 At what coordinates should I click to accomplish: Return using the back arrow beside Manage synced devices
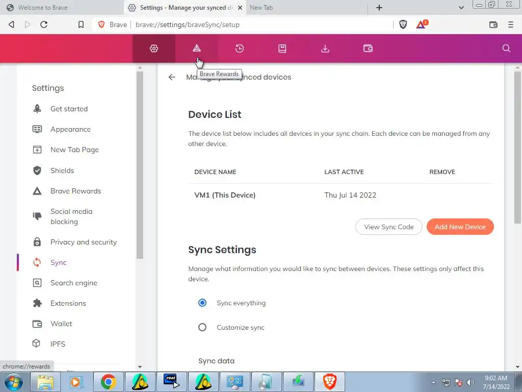coord(172,78)
